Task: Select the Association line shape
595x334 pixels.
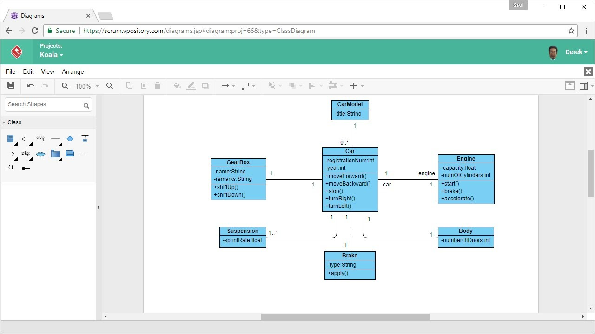Action: 55,139
